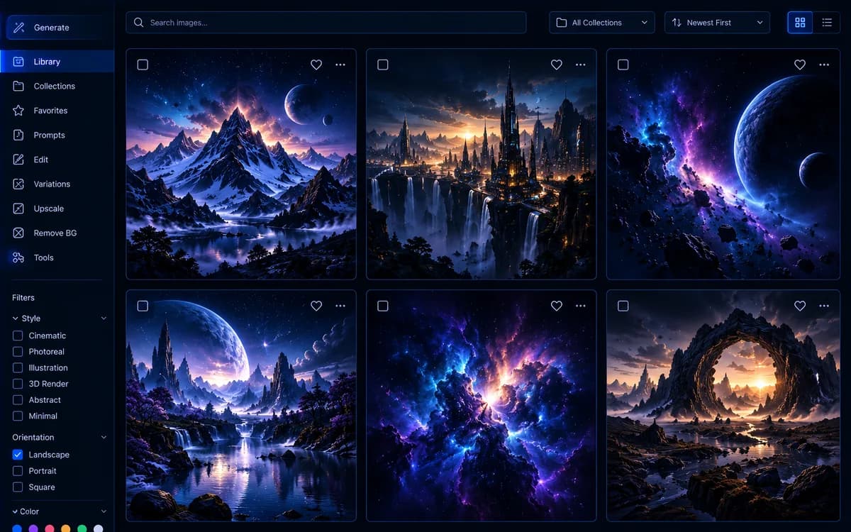Open more options on rock arch image
The width and height of the screenshot is (851, 532).
(x=824, y=306)
